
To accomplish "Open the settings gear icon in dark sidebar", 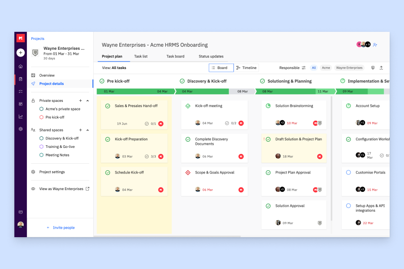I will [21, 129].
